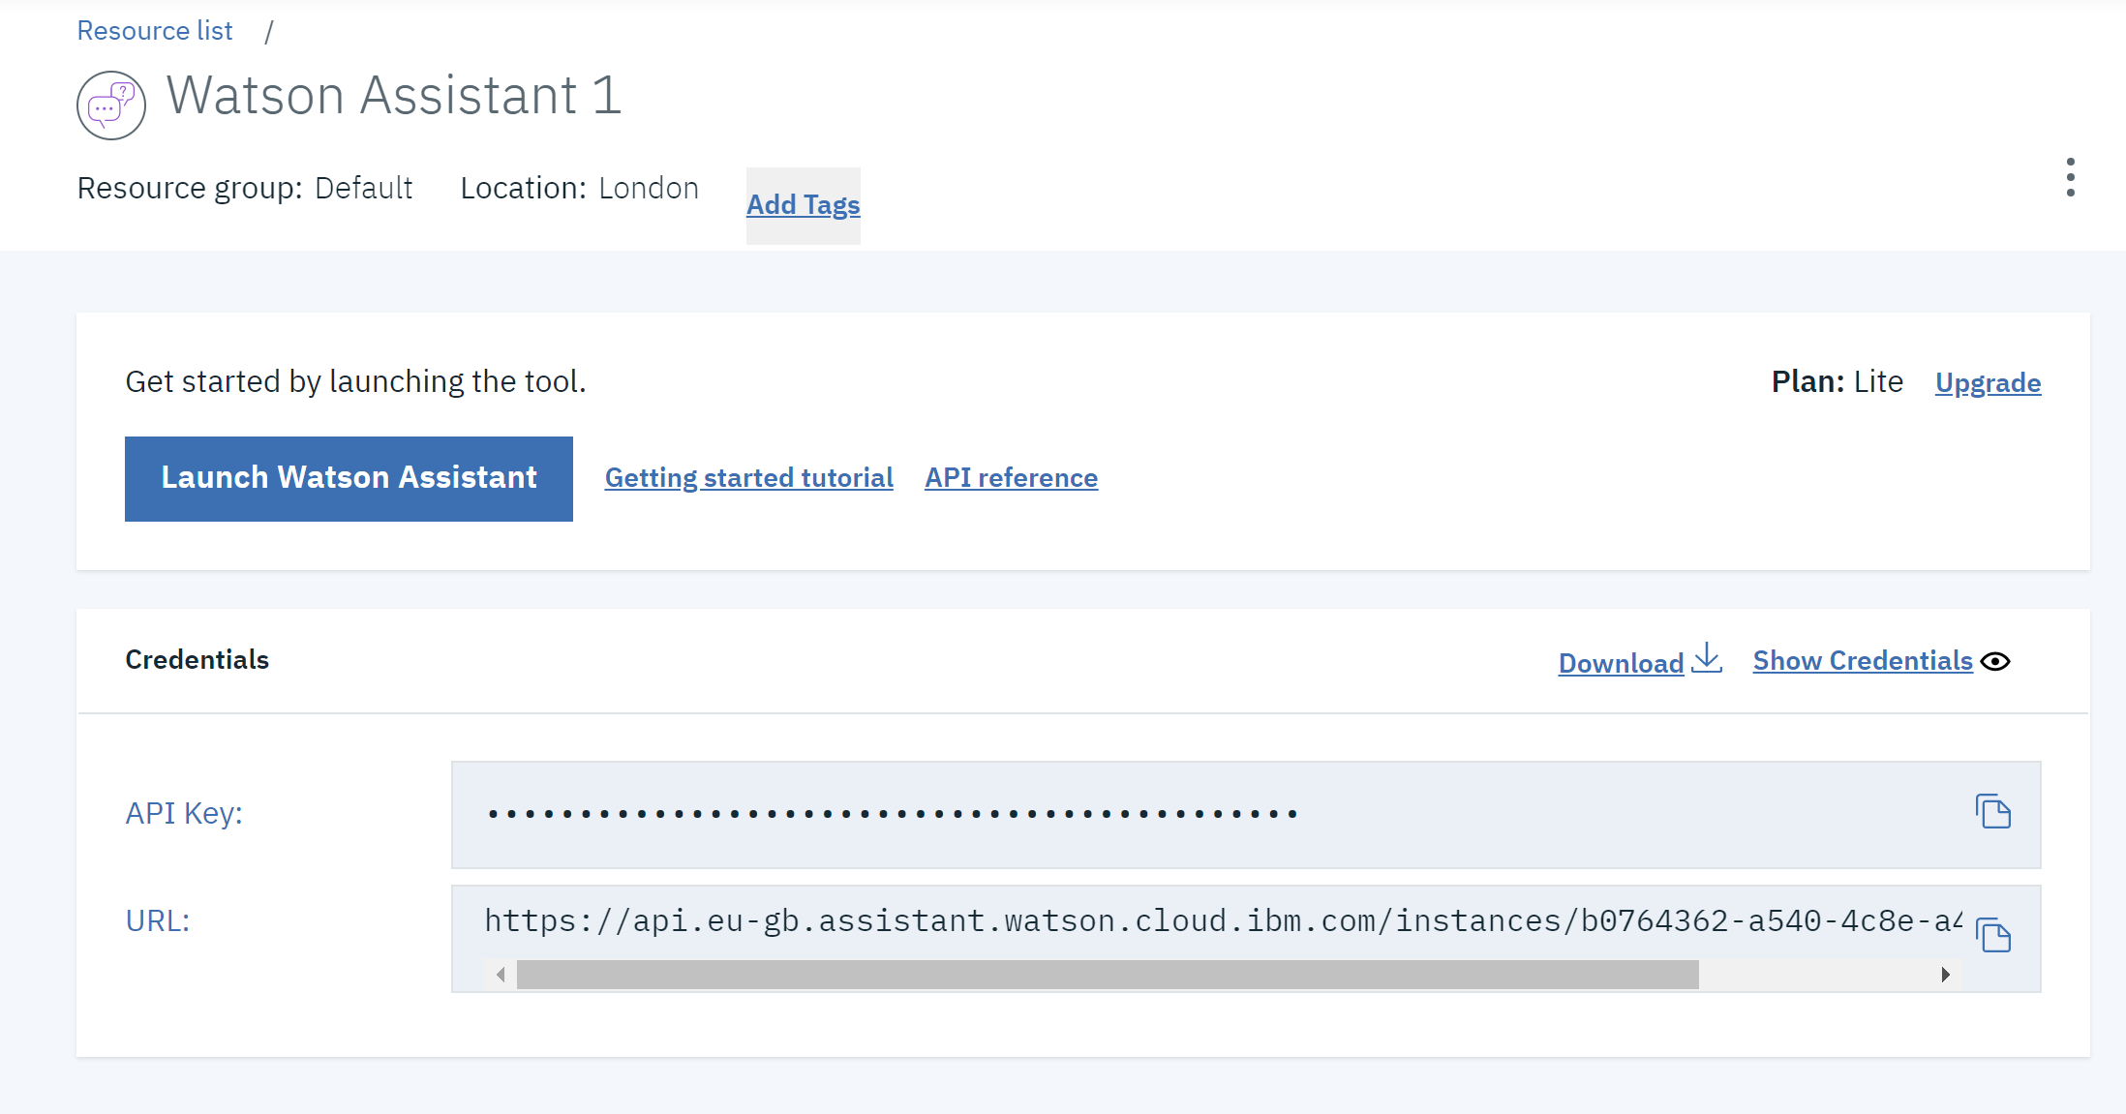Click inside the masked API Key field

tap(1246, 815)
